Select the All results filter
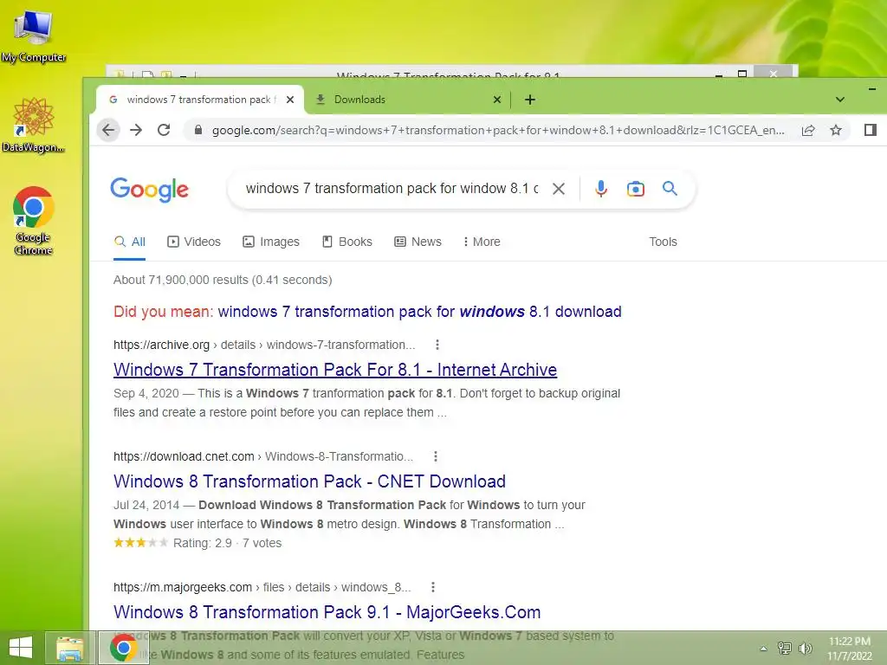This screenshot has height=665, width=887. pyautogui.click(x=130, y=242)
